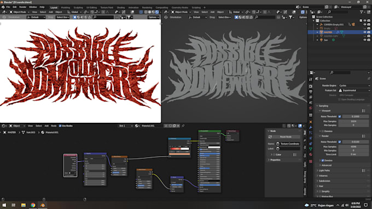Viewport: 372px width, 209px height.
Task: Open Global transform orientation dropdown in left viewport
Action: coord(74,12)
